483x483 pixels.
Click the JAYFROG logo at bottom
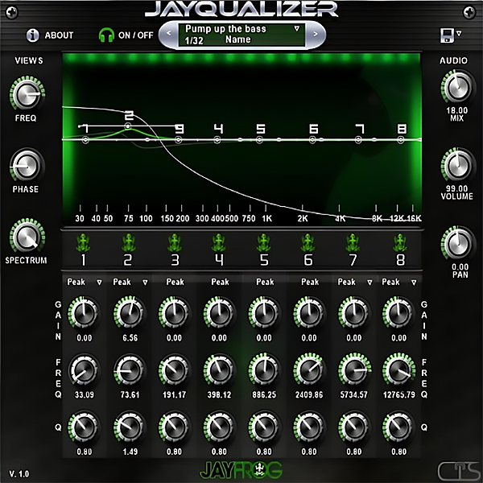[242, 470]
